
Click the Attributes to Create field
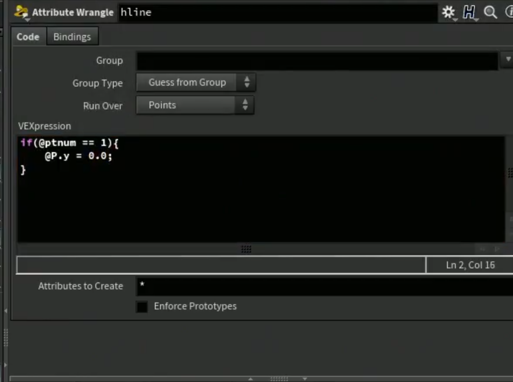[325, 286]
